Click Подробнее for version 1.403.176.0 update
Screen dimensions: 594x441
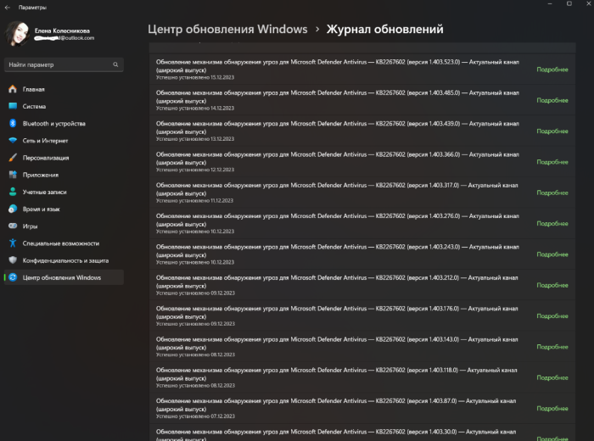pyautogui.click(x=552, y=315)
